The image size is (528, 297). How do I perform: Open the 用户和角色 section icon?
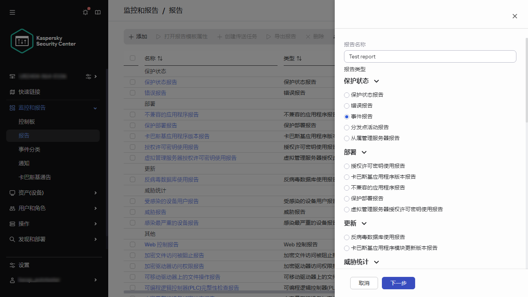coord(12,208)
